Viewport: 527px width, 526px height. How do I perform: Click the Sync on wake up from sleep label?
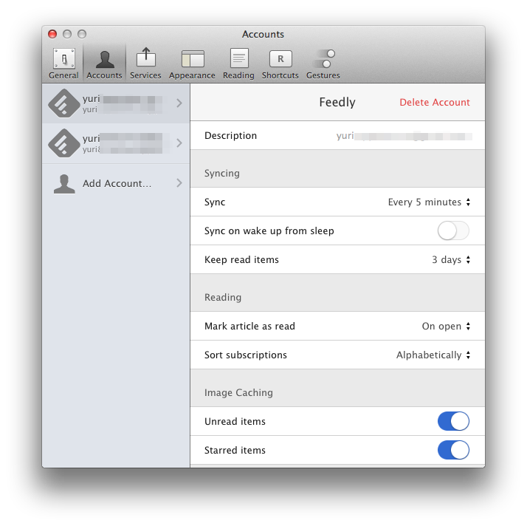coord(269,231)
